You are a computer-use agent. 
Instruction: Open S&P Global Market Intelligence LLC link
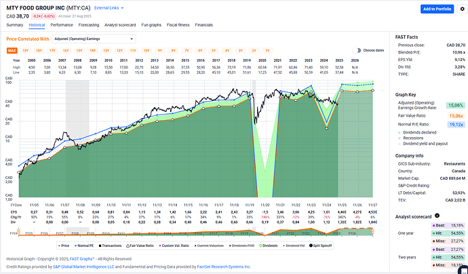click(83, 267)
